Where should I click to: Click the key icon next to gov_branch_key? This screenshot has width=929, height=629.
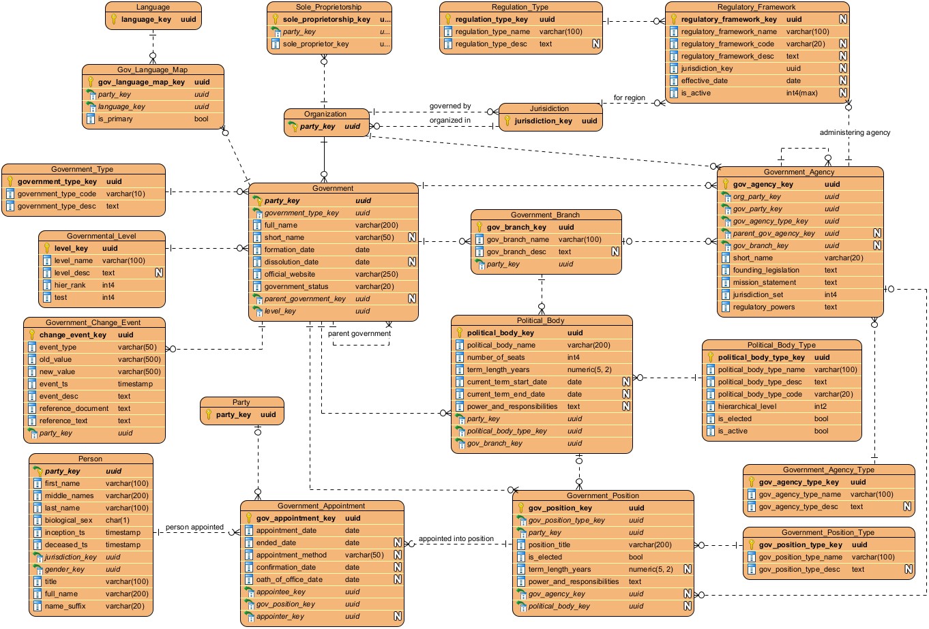coord(480,228)
